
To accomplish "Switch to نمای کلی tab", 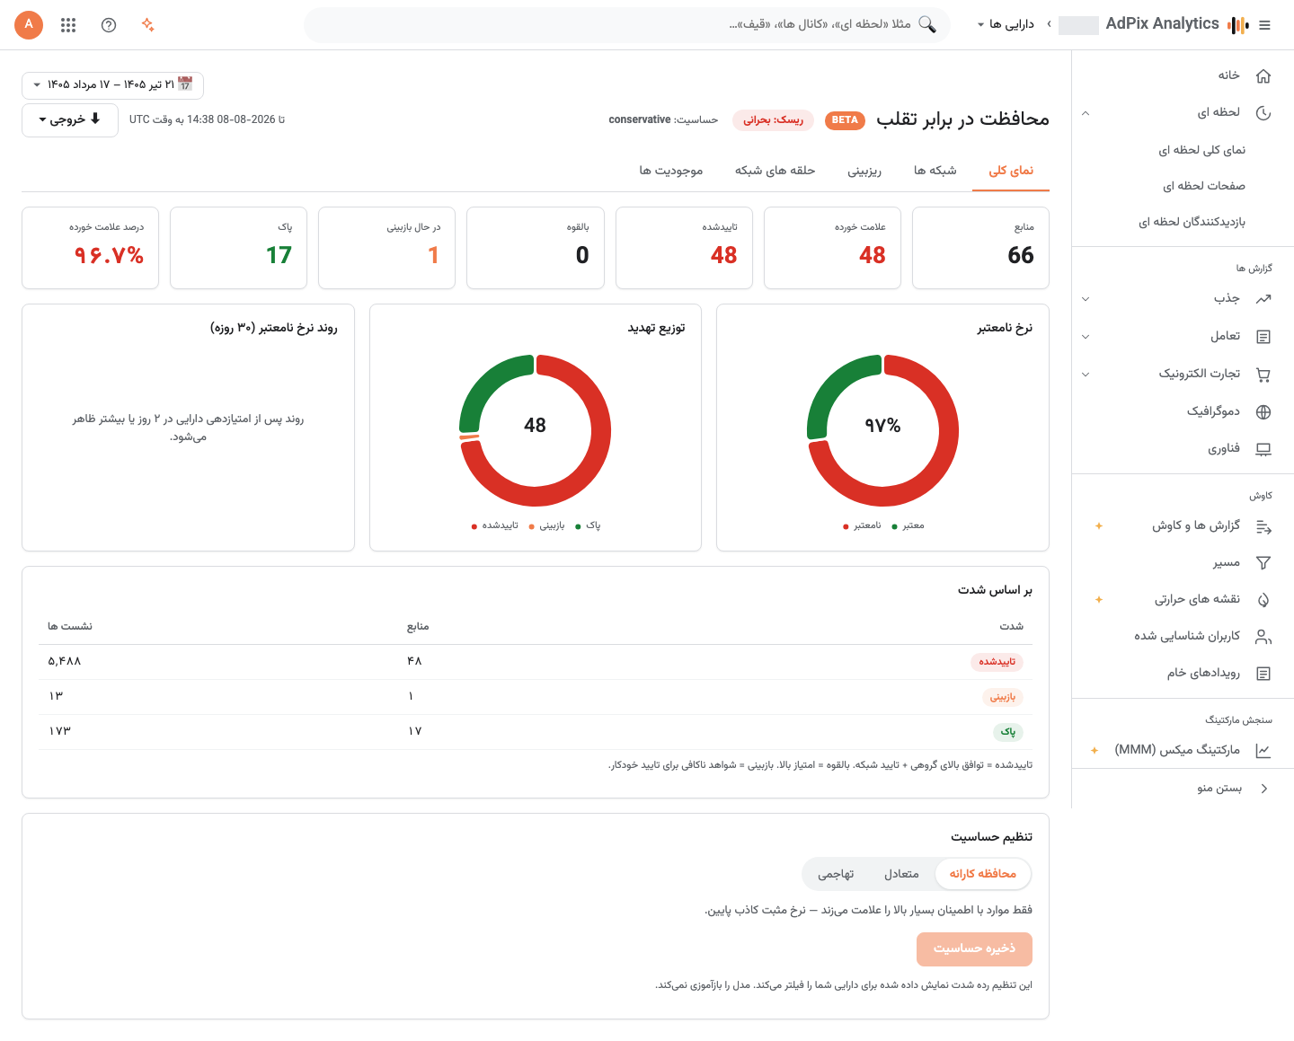I will [x=1011, y=171].
